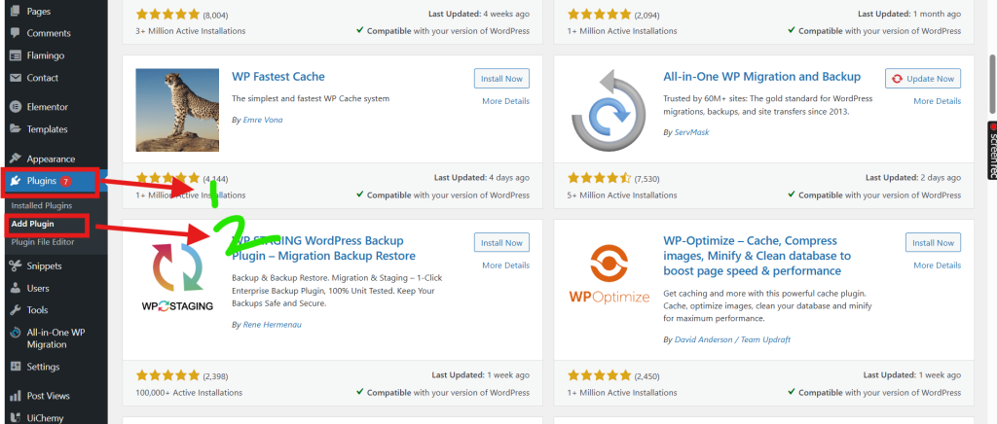Install Now for WP Fastest Cache

501,79
